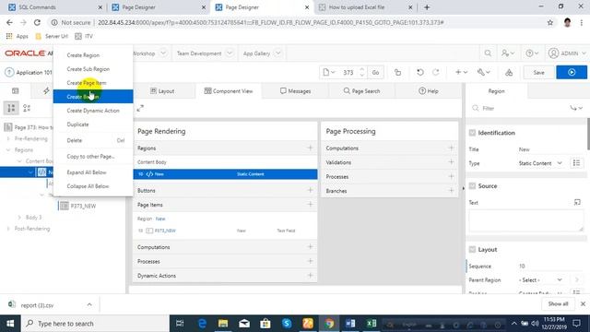Click the Save button
Image resolution: width=590 pixels, height=332 pixels.
pos(538,72)
